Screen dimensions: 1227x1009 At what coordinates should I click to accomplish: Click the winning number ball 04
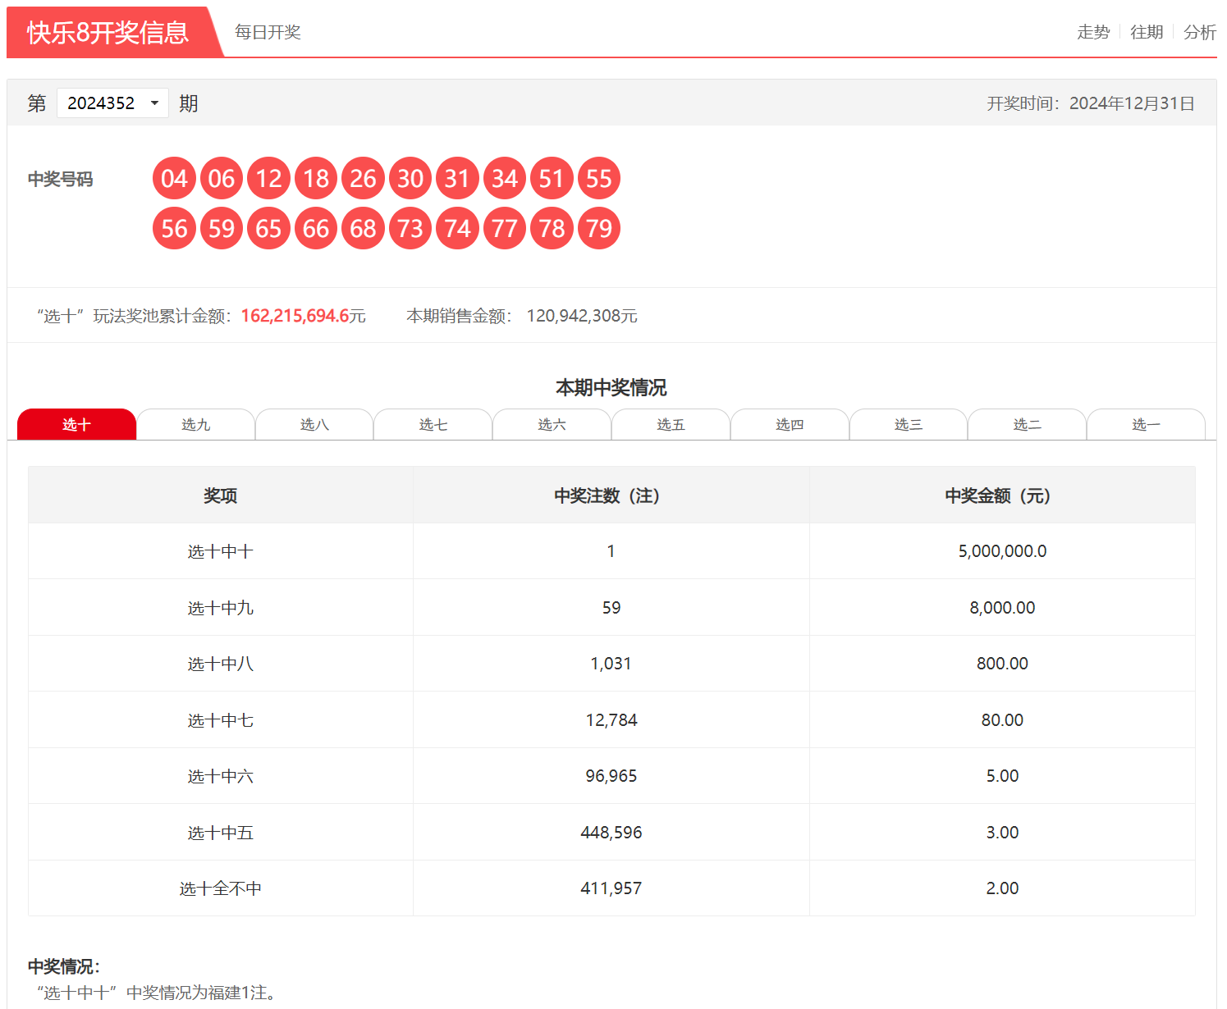point(174,178)
